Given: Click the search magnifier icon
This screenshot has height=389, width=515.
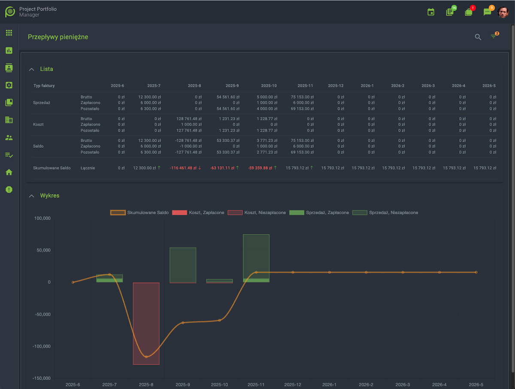Looking at the screenshot, I should click(x=478, y=37).
